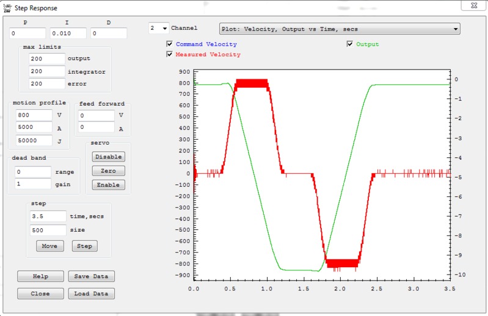Select the max limits output field

pos(47,59)
